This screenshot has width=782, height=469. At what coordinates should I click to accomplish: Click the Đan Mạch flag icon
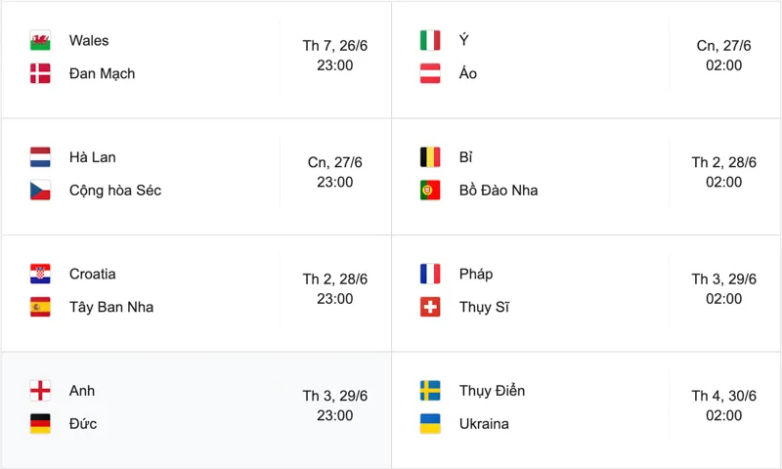coord(40,73)
